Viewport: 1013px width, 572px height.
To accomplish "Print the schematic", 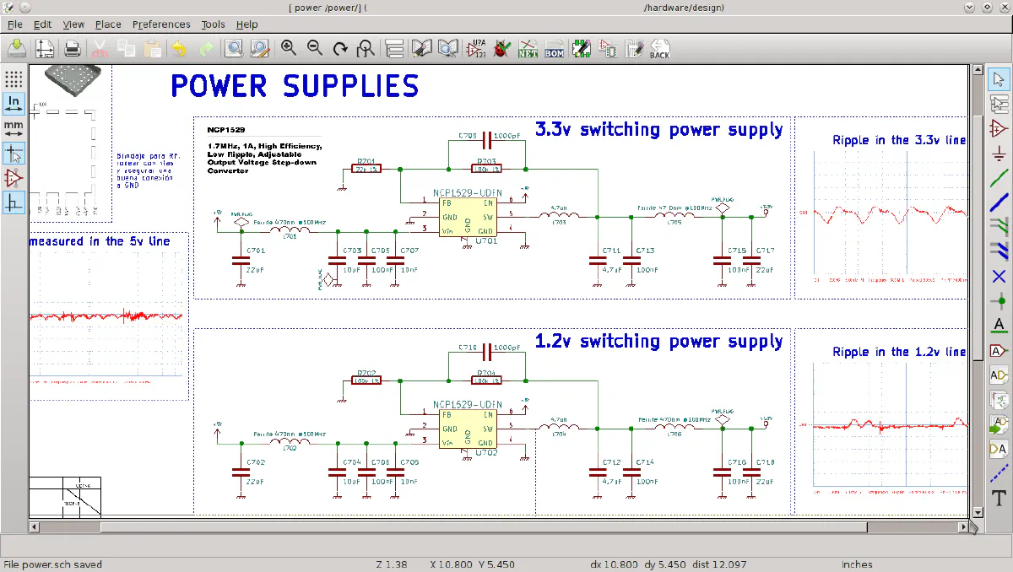I will (x=73, y=48).
